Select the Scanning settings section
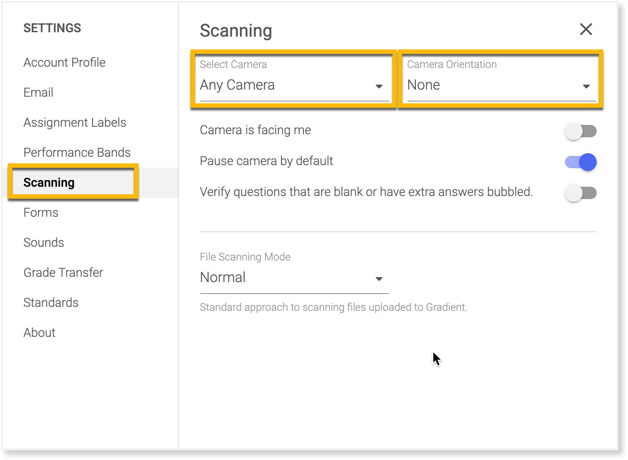Screen dimensions: 628x460 point(49,182)
